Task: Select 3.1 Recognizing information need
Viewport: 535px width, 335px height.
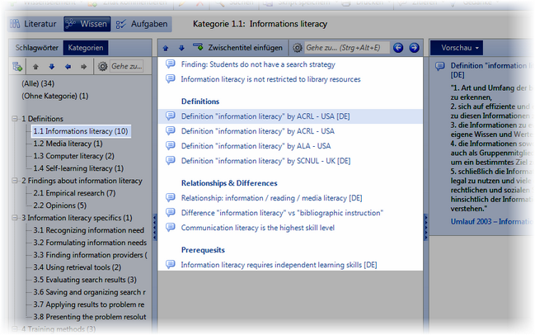Action: [89, 230]
